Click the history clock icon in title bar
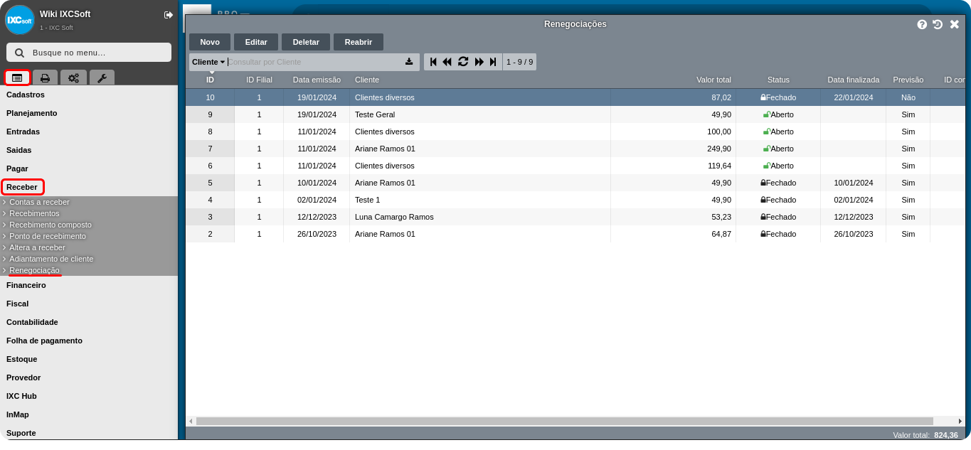 938,24
